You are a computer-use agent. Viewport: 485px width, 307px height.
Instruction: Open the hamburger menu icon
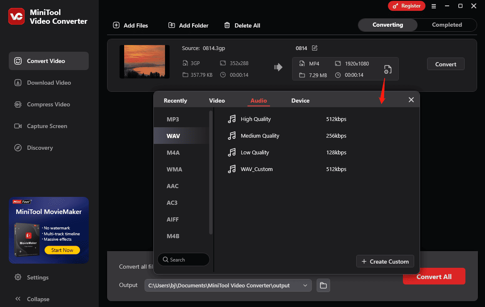434,6
